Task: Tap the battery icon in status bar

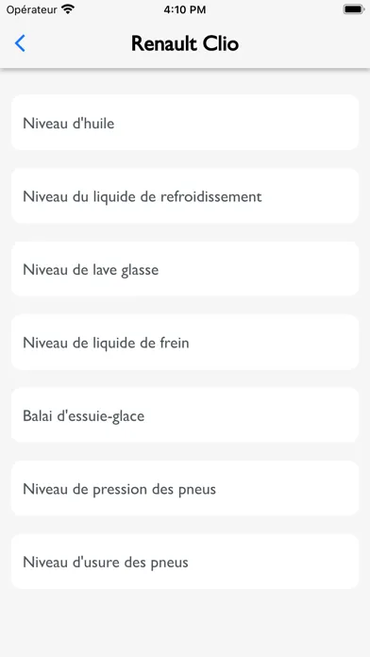Action: tap(354, 9)
